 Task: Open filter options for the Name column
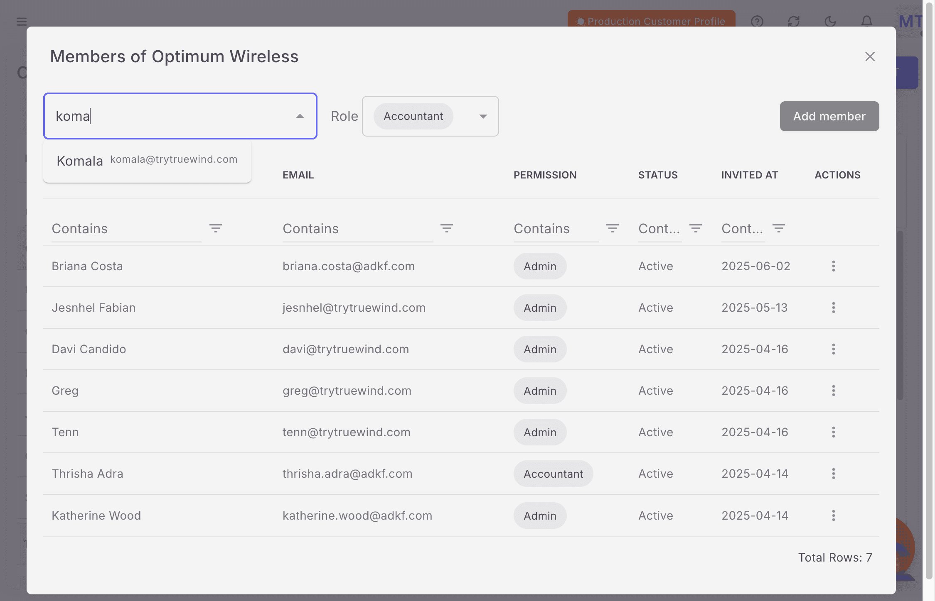[216, 228]
